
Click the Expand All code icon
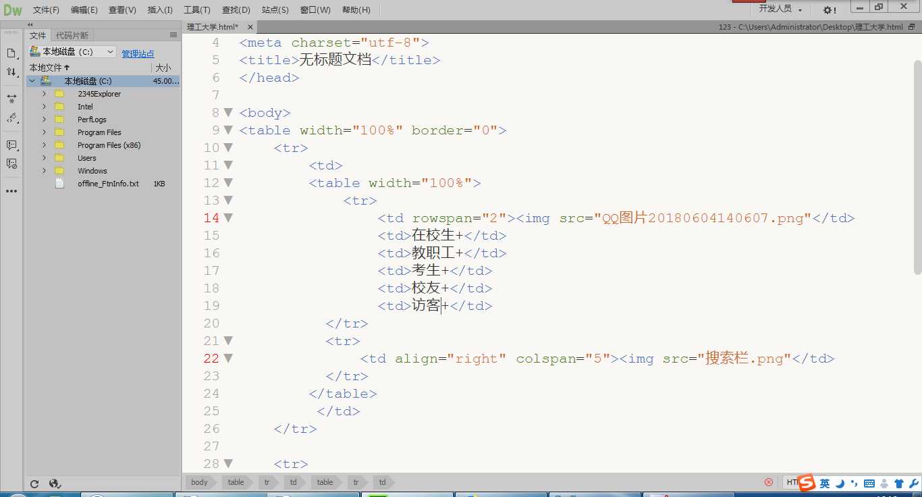coord(11,99)
